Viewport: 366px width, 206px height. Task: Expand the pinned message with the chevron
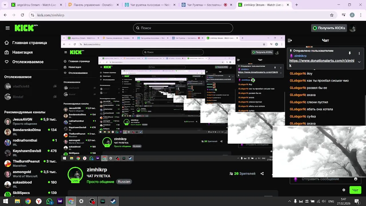359,62
